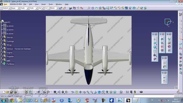183x103 pixels.
Task: Open the Window menu
Action: [59, 4]
